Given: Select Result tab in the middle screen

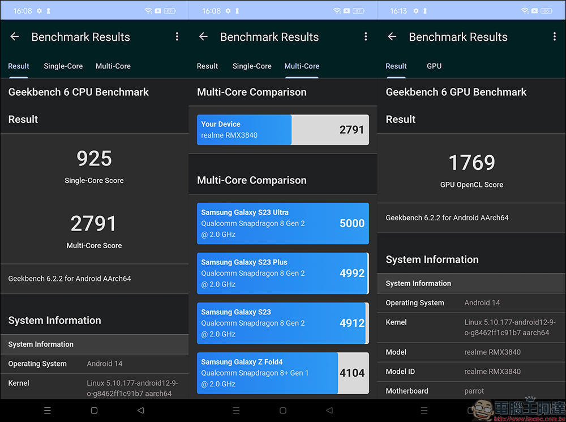Looking at the screenshot, I should click(x=207, y=66).
